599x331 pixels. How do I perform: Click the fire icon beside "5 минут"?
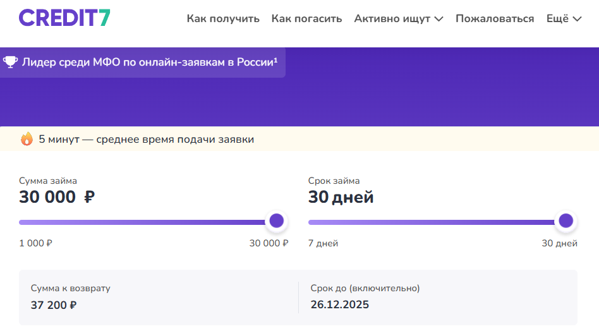[27, 139]
